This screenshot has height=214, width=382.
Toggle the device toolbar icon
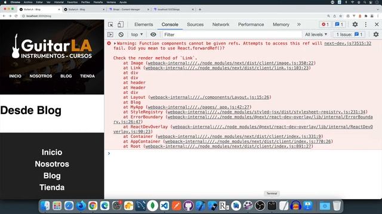coord(121,24)
